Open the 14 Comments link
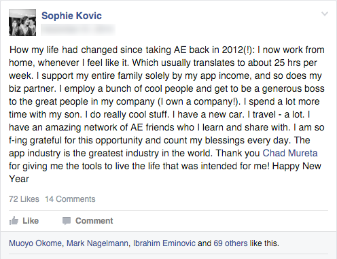This screenshot has height=259, width=337. (x=70, y=199)
